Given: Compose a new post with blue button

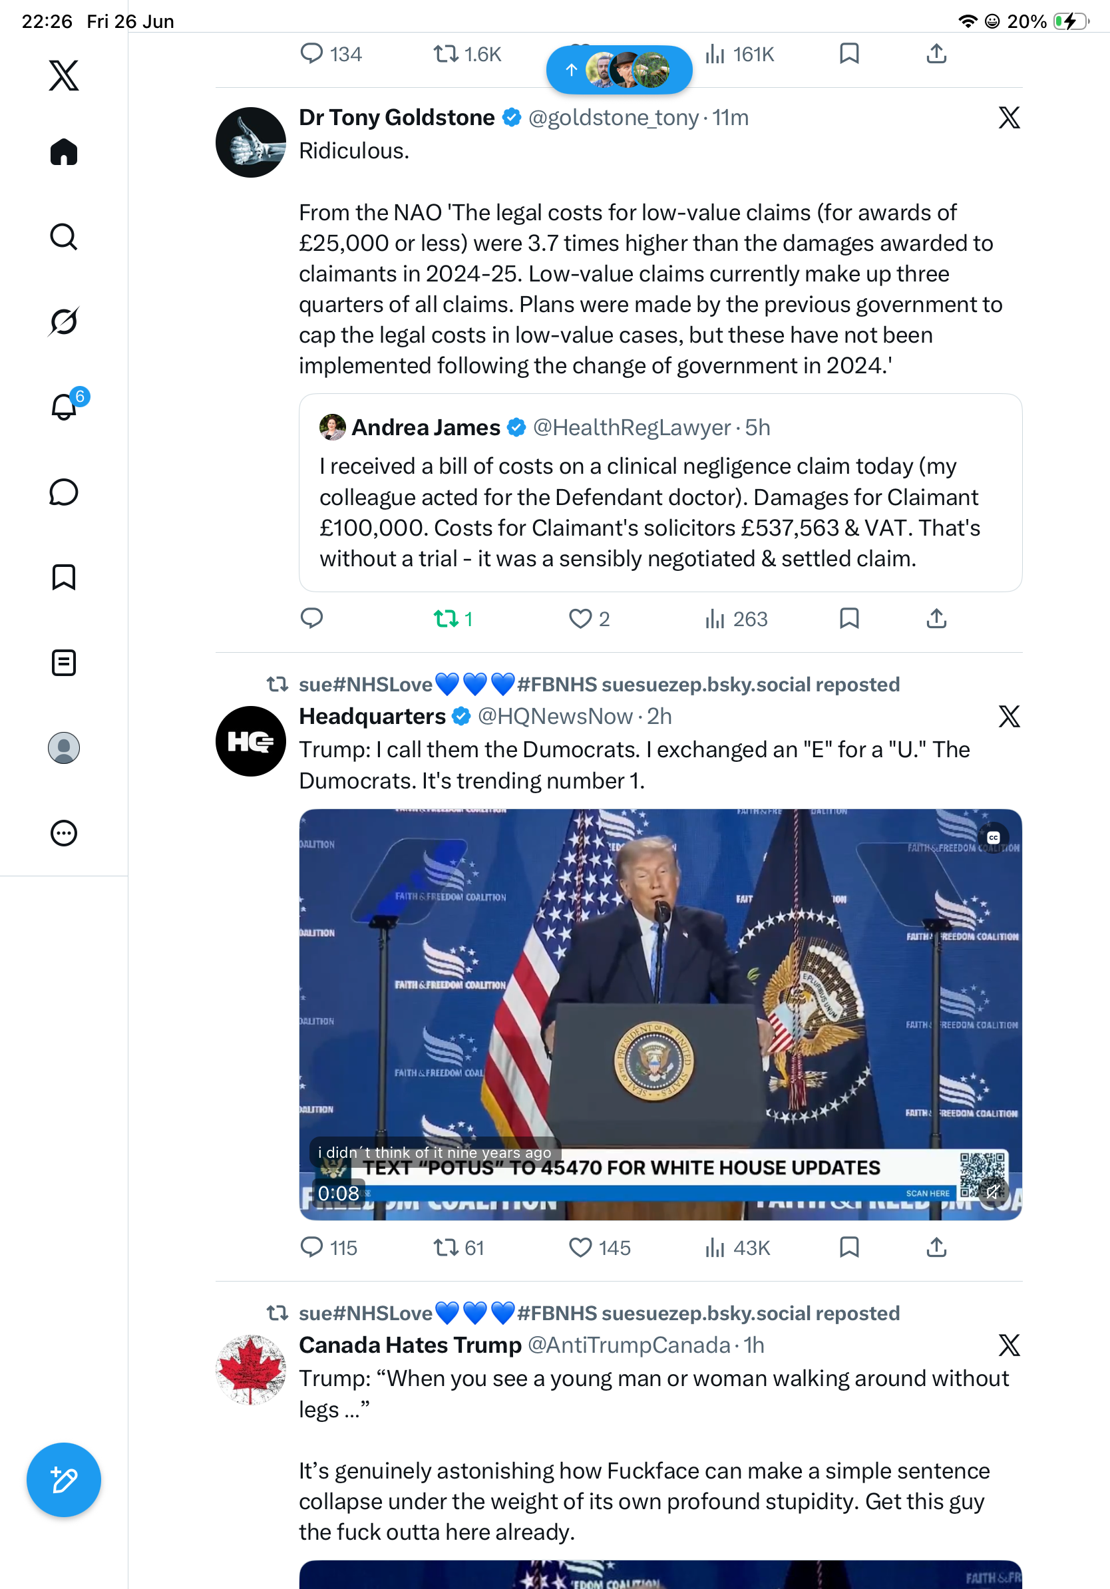Looking at the screenshot, I should [x=64, y=1480].
